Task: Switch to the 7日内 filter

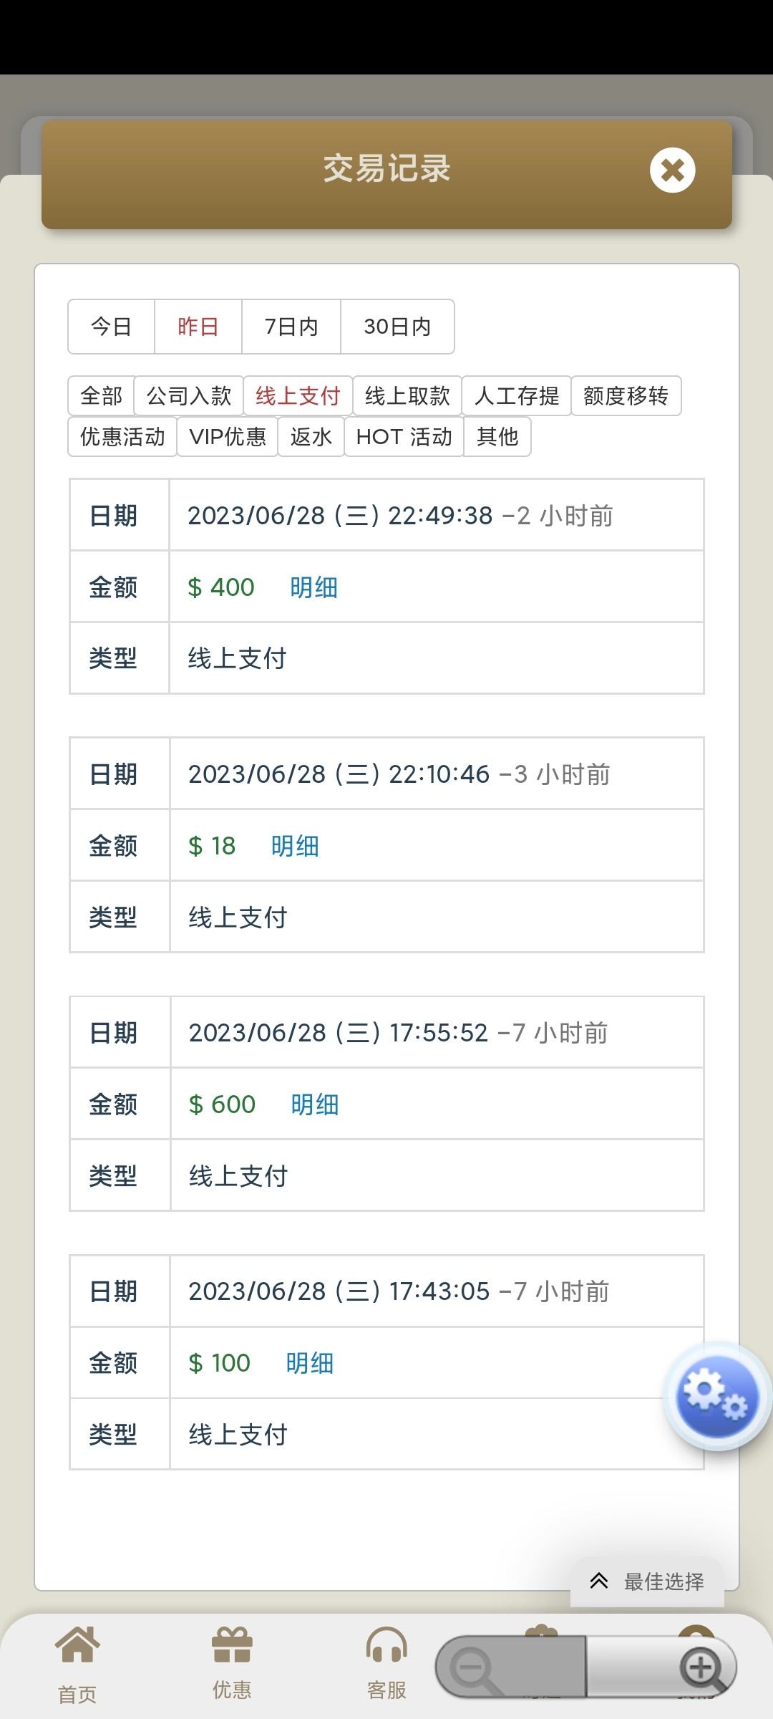Action: click(x=291, y=327)
